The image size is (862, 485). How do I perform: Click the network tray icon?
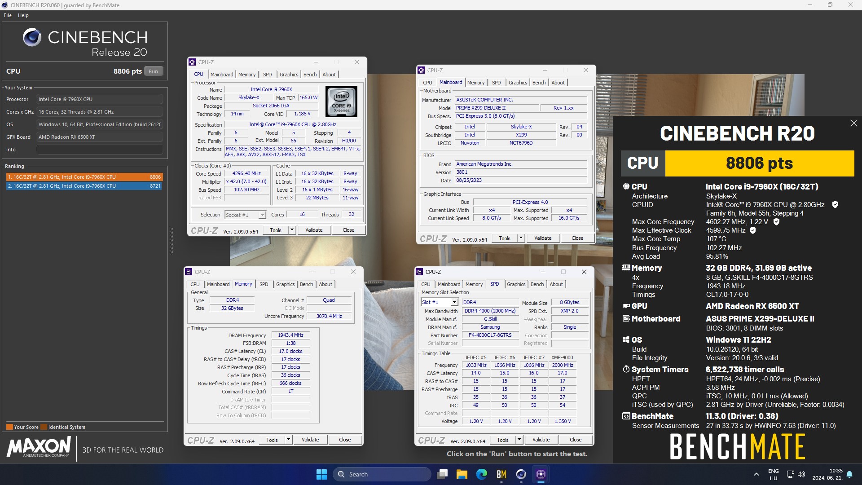pos(791,474)
